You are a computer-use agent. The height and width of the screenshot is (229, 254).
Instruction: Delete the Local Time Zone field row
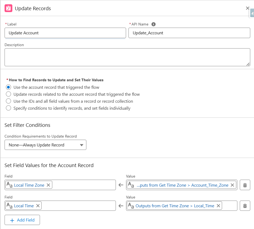[245, 185]
